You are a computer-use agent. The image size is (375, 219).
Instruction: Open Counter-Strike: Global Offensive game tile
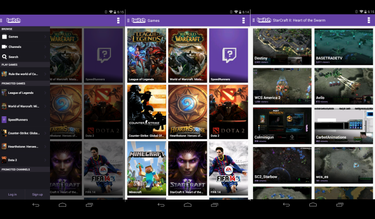[x=146, y=112]
